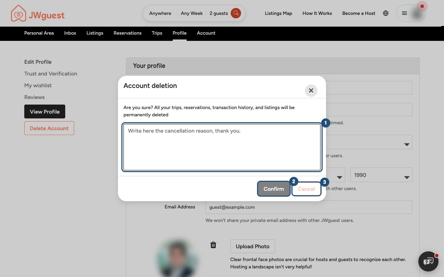444x277 pixels.
Task: Click the Delete Account button
Action: 49,128
